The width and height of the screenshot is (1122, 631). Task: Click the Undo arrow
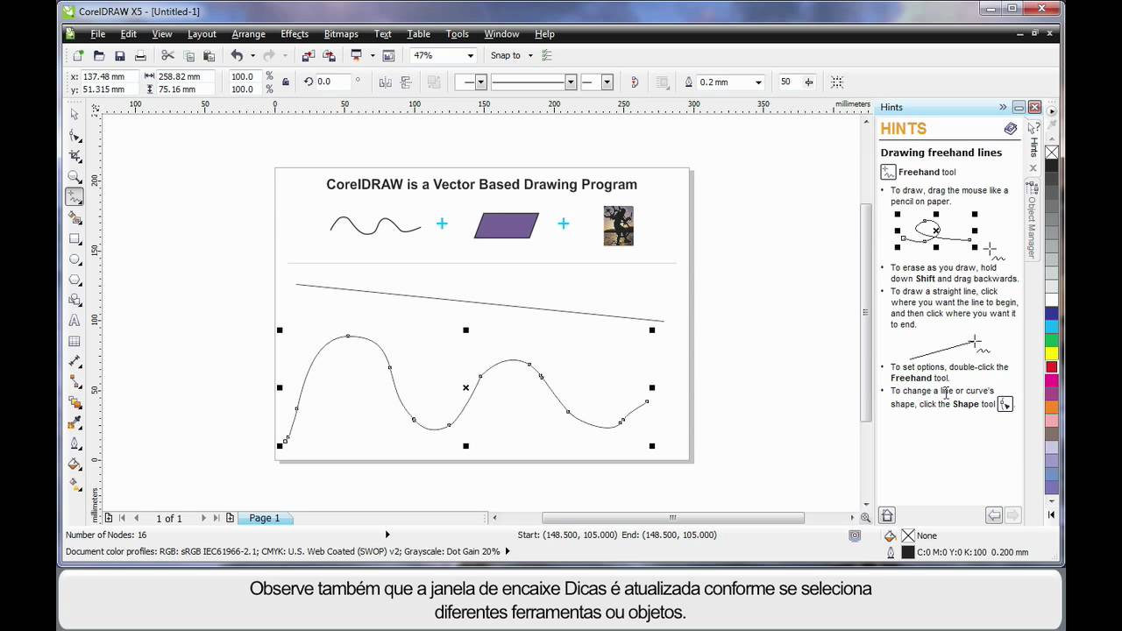[x=237, y=55]
